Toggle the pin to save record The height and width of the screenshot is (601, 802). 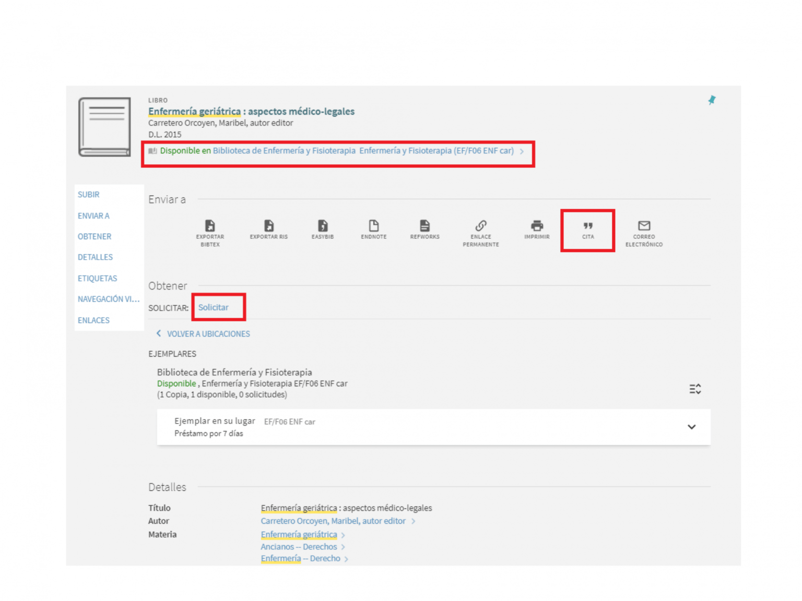tap(711, 100)
